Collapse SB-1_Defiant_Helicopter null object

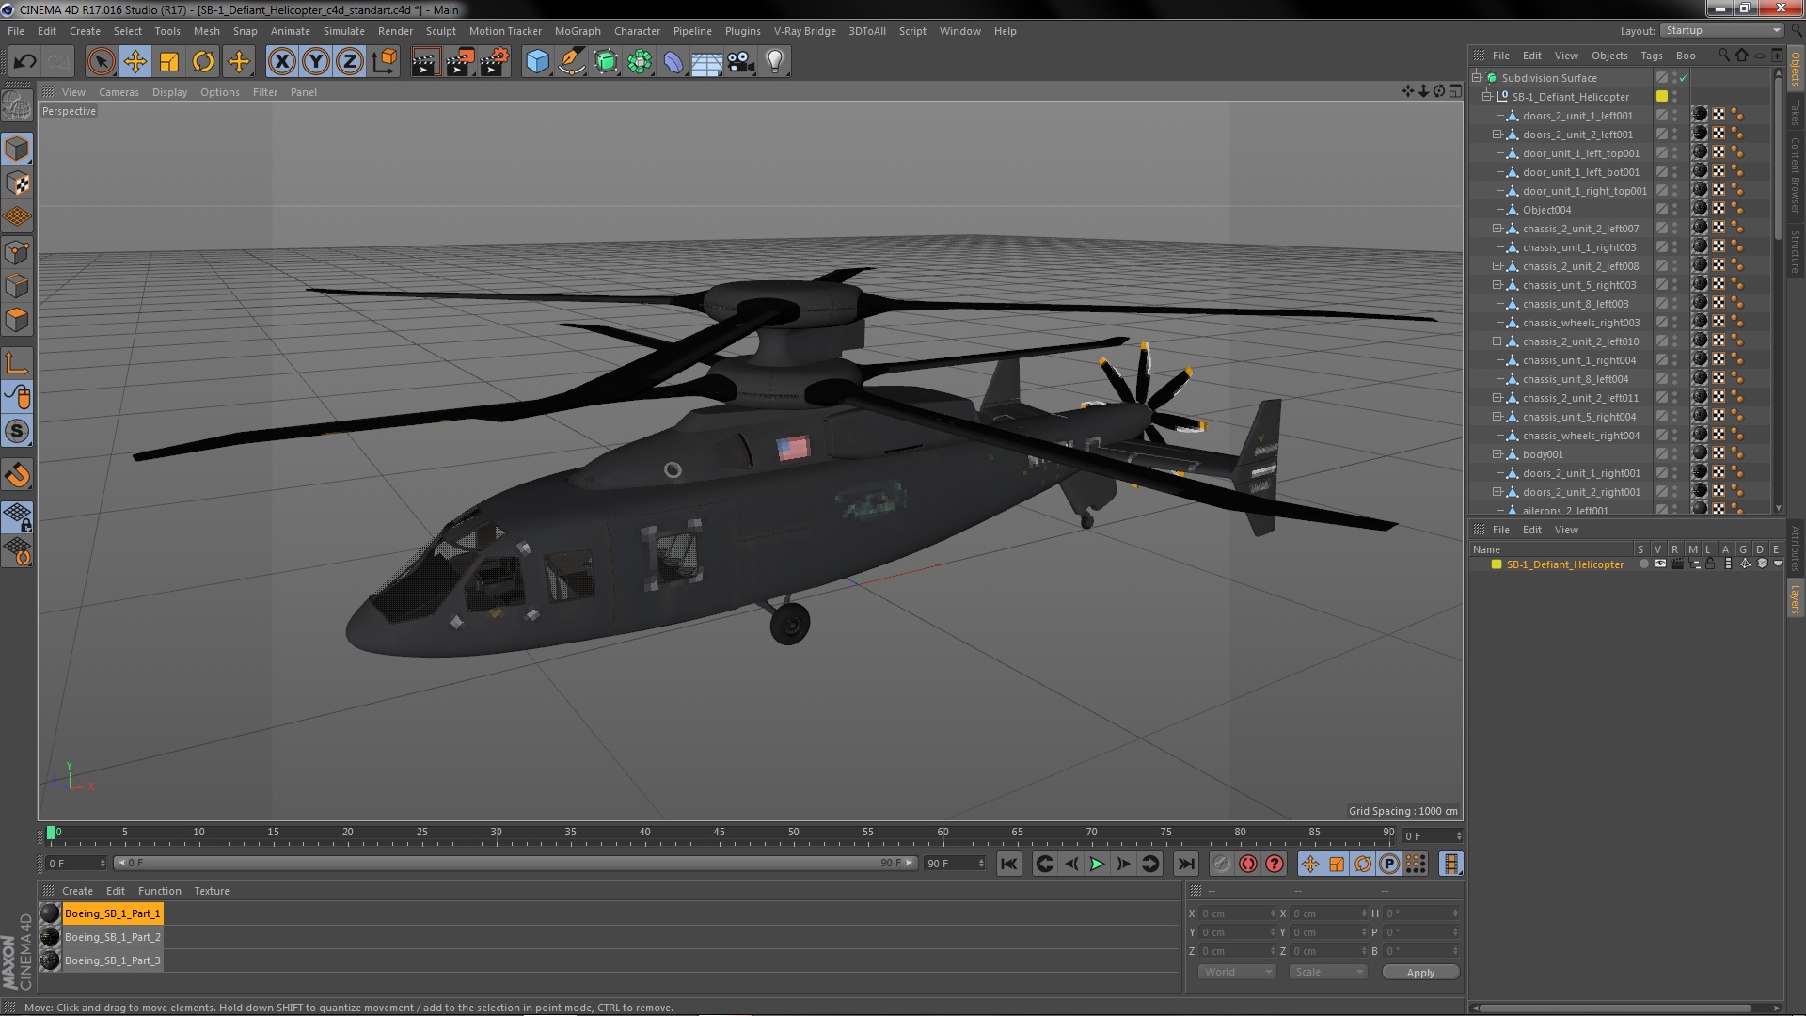click(x=1487, y=97)
